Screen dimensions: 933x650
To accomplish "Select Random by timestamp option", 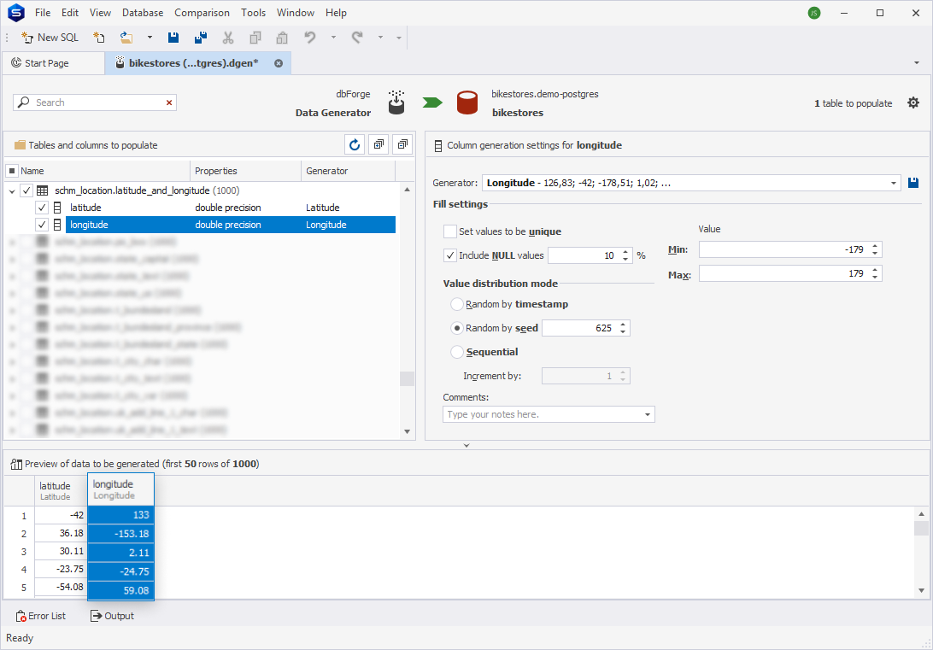I will [x=457, y=304].
